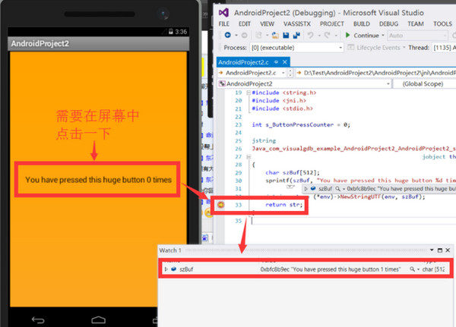This screenshot has height=327, width=456.
Task: Open the FILE menu
Action: (224, 24)
